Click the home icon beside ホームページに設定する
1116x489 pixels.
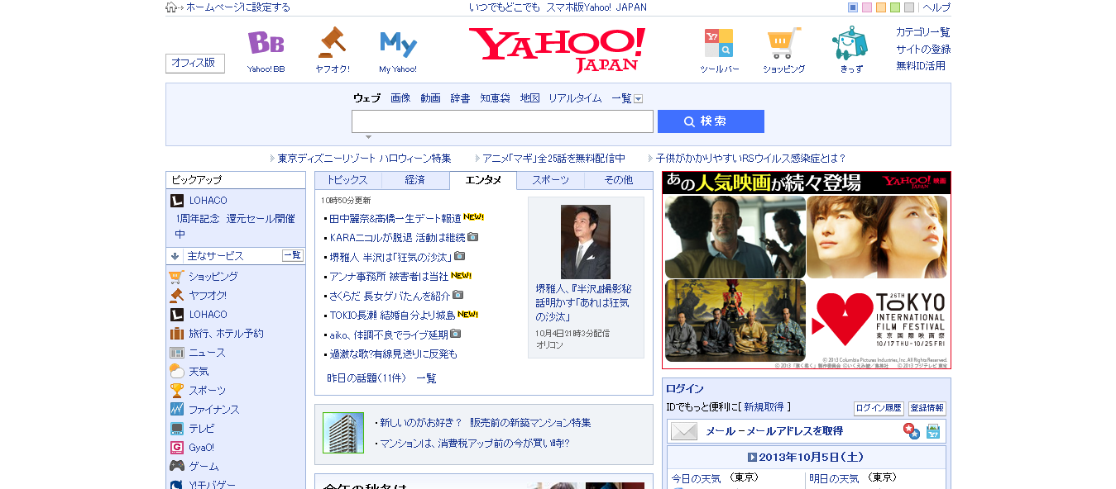click(x=171, y=7)
